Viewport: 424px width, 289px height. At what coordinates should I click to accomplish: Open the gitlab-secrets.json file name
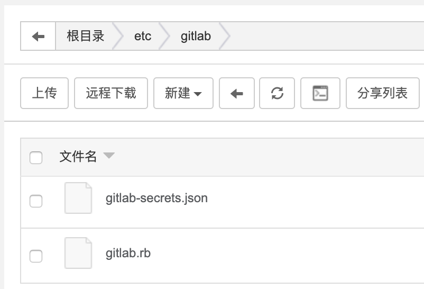click(x=156, y=198)
